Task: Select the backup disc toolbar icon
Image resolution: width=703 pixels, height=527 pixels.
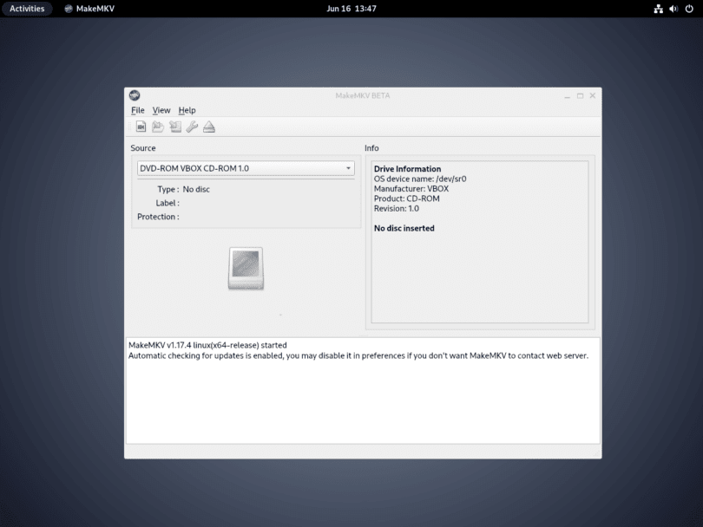Action: tap(174, 127)
